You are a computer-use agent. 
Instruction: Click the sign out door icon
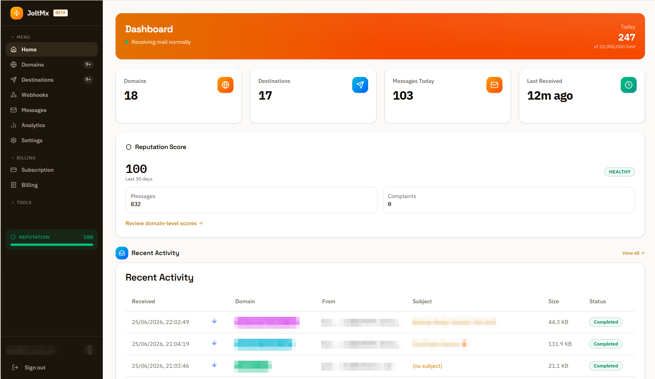tap(15, 367)
